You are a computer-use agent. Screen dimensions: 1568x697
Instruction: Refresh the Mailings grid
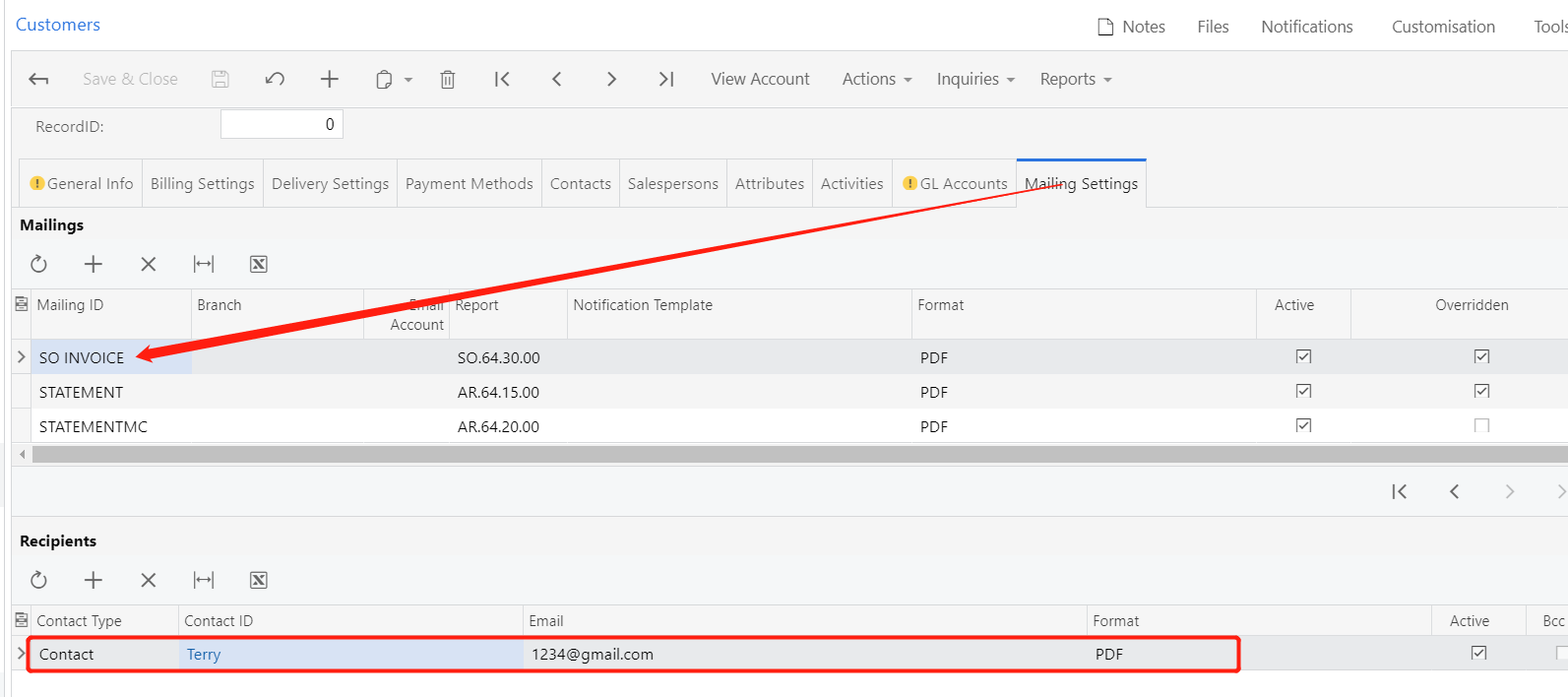click(38, 264)
